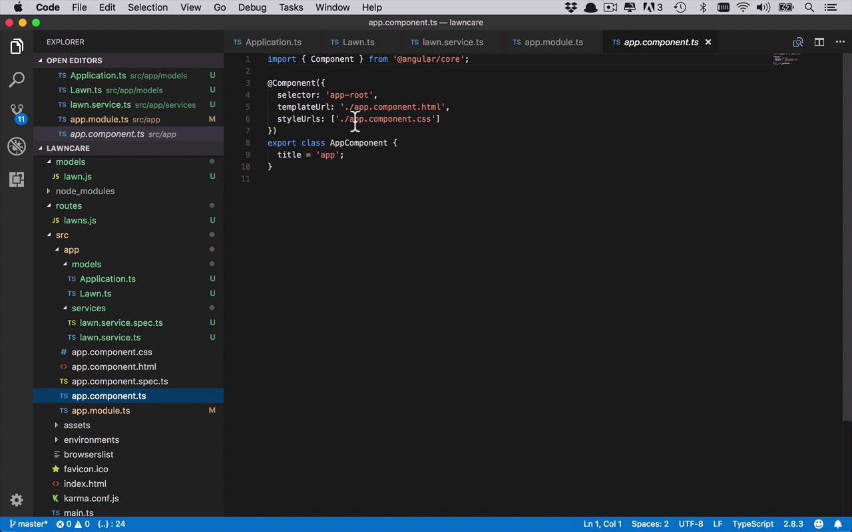The height and width of the screenshot is (532, 852).
Task: Open the Debug view icon
Action: 17,146
